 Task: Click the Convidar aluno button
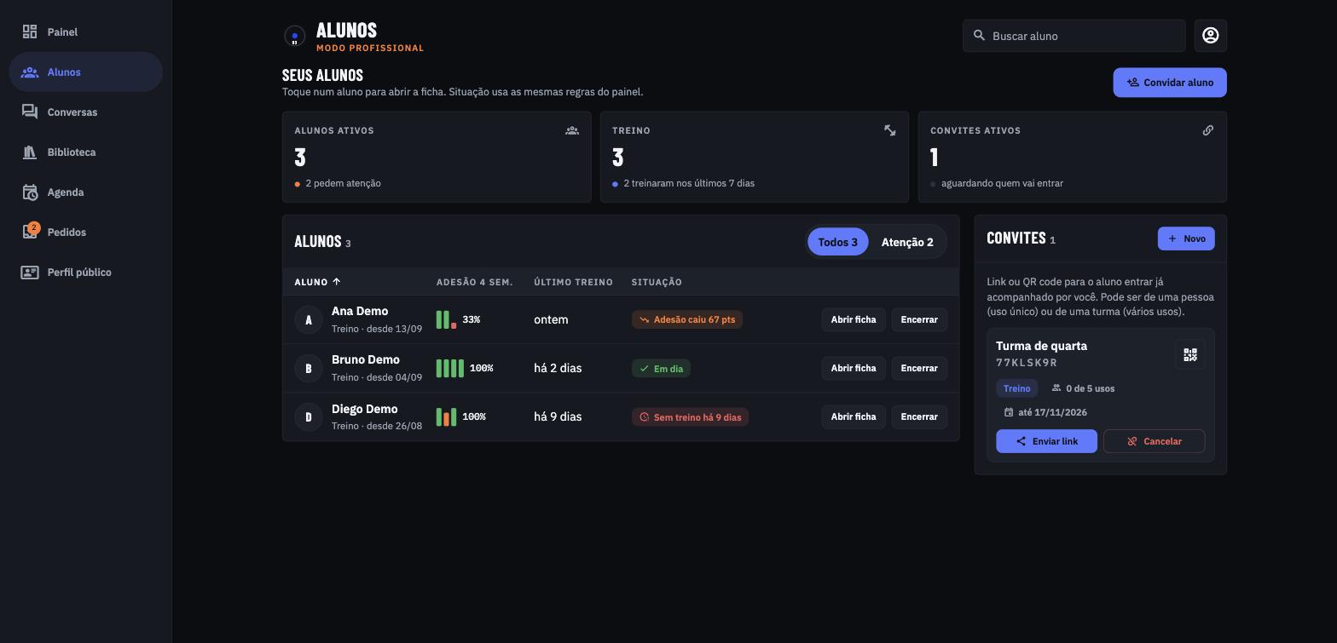[x=1170, y=83]
